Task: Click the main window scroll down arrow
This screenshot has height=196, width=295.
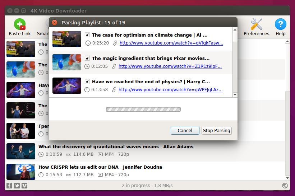Action: (287, 178)
